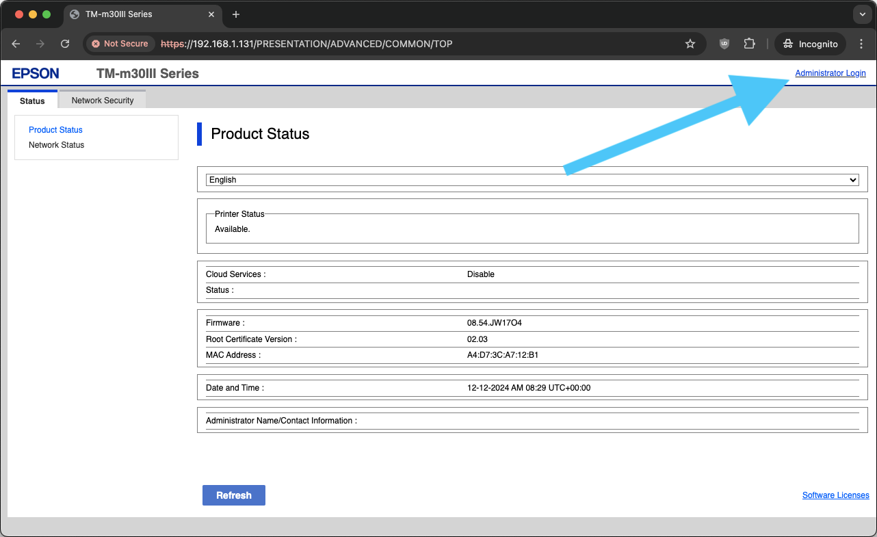Open the Extensions puzzle icon
This screenshot has width=877, height=537.
click(749, 44)
